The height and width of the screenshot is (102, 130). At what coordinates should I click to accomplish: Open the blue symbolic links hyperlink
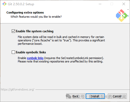pyautogui.click(x=35, y=58)
